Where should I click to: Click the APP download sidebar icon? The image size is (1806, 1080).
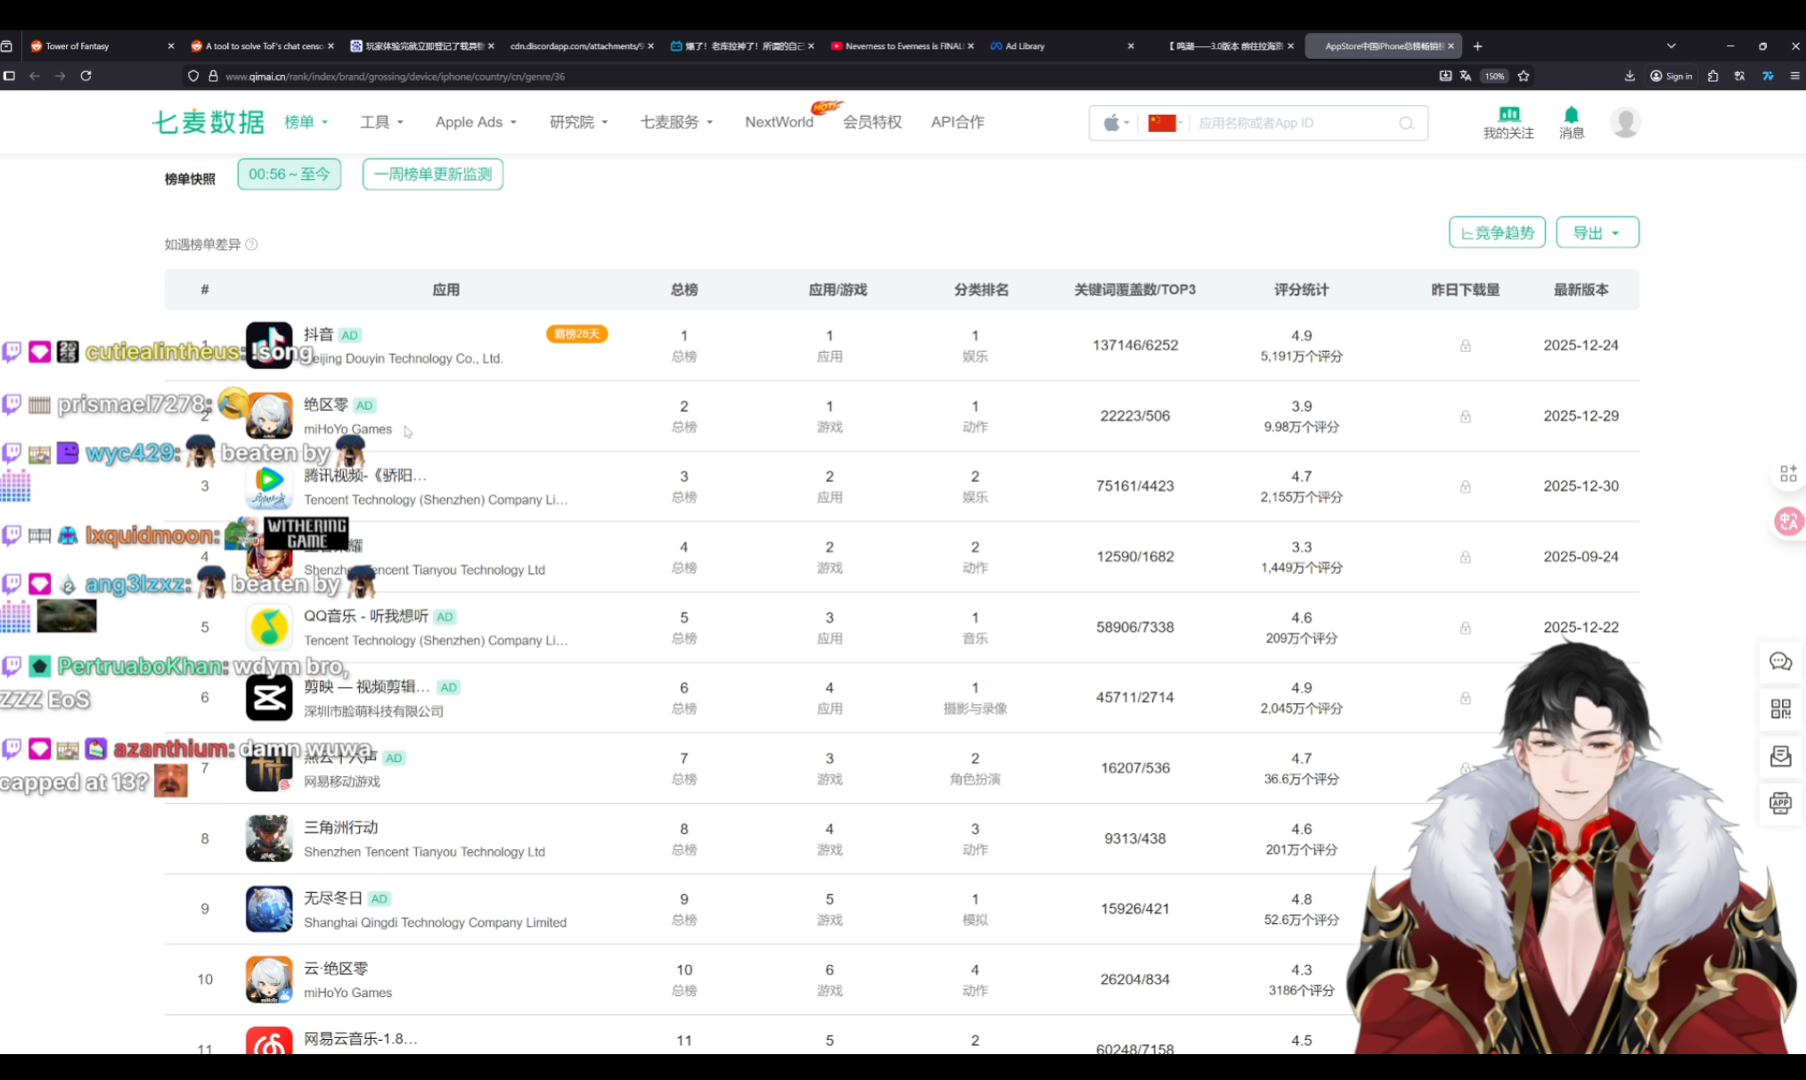point(1780,803)
